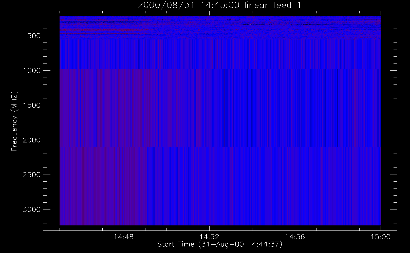Click the plot title '2000/08/31 14:45:00 linear feed 1'
This screenshot has width=410, height=253.
click(219, 5)
